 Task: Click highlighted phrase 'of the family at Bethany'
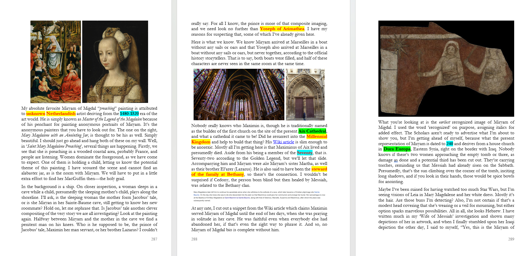coord(217,174)
